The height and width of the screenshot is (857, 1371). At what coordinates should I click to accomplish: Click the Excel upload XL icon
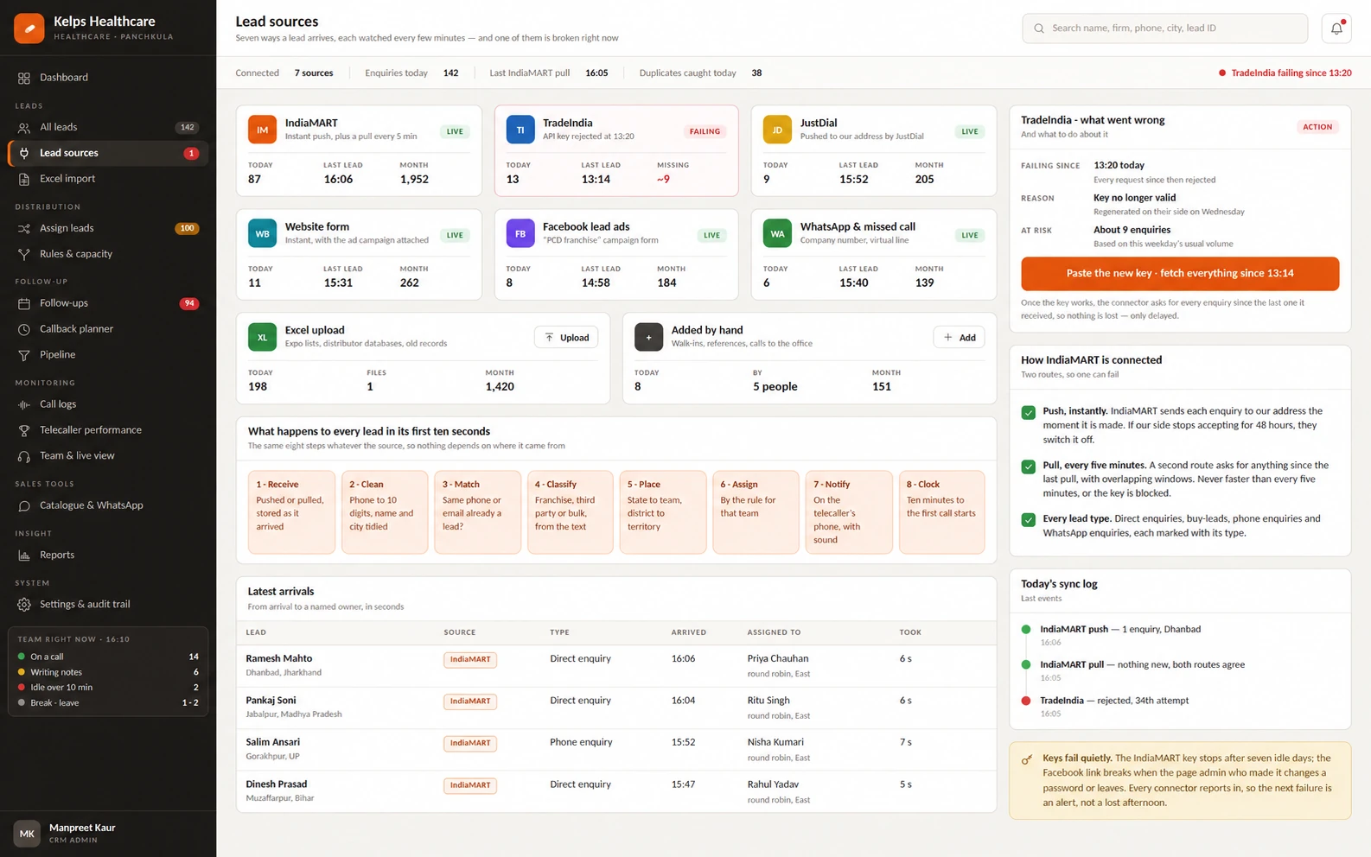(x=262, y=337)
